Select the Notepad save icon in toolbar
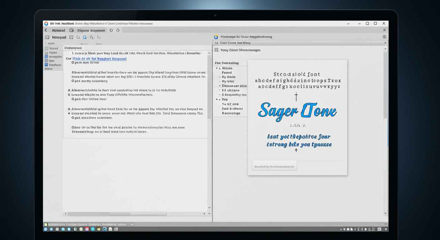 [x=72, y=37]
